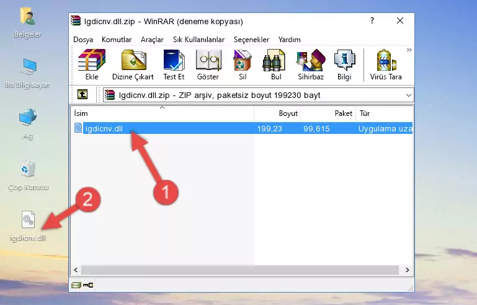
Task: Click horizontal scrollbar right arrow
Action: pos(408,270)
